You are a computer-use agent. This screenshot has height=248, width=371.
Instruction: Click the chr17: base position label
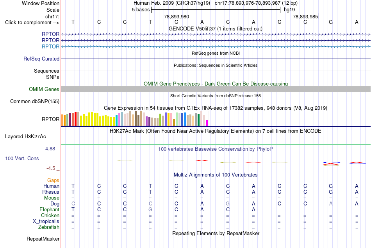(x=52, y=16)
